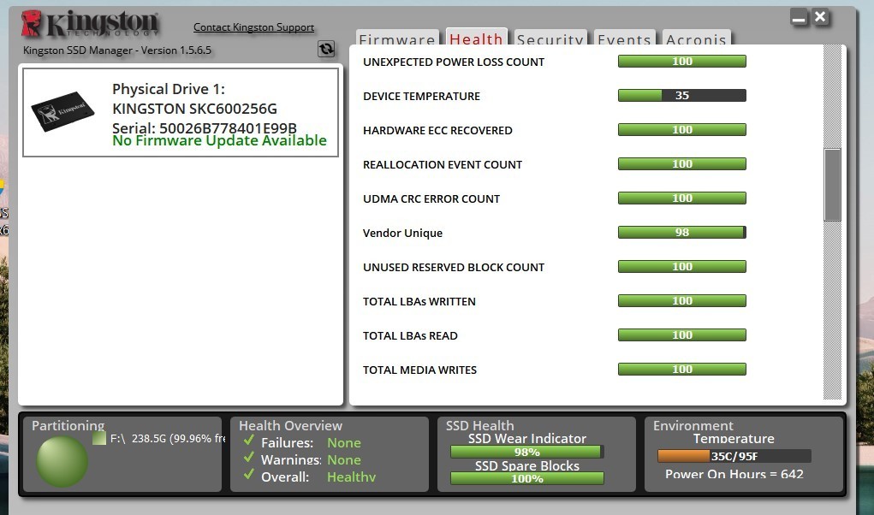Click the Vendor Unique 98 bar
The image size is (874, 515).
click(x=681, y=232)
